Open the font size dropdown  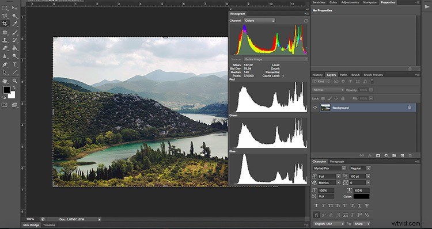329,176
